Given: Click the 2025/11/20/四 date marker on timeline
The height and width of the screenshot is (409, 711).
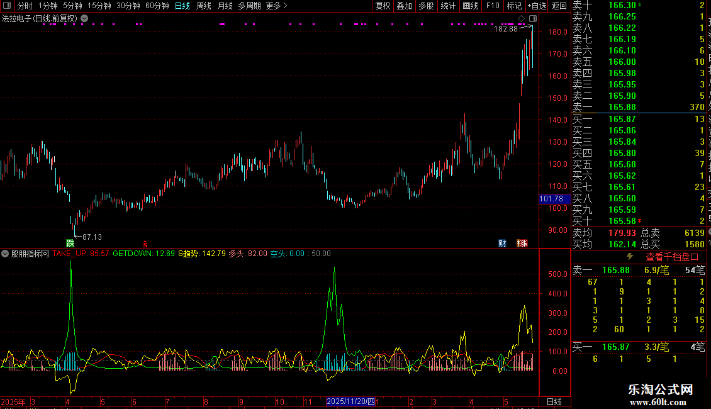Looking at the screenshot, I should point(350,401).
